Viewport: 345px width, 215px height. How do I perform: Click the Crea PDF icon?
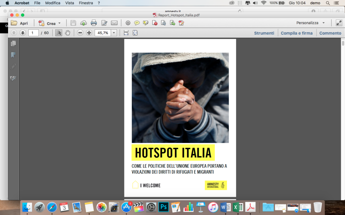point(41,23)
